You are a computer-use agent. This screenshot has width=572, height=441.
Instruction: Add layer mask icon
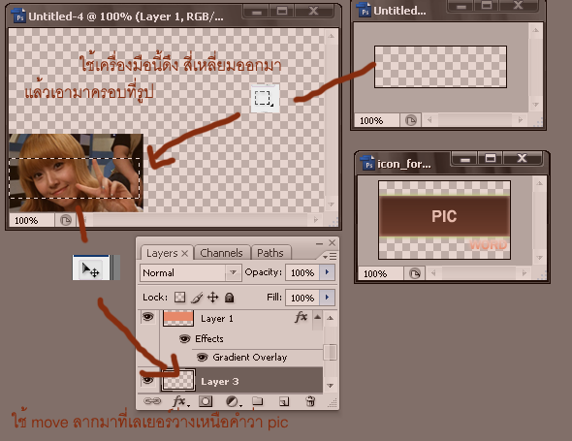point(206,401)
